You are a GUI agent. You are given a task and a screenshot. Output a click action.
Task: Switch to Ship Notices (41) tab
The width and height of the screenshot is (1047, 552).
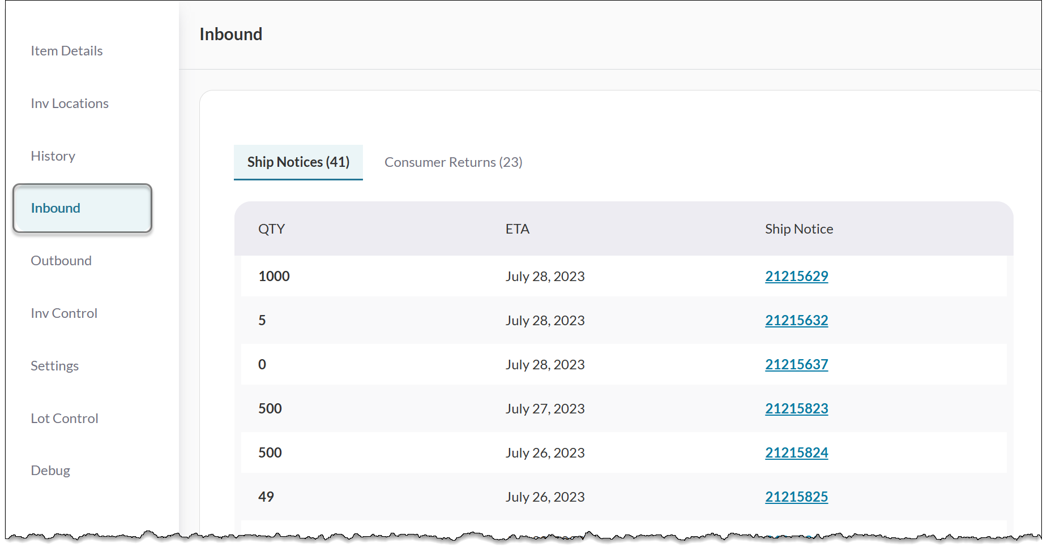298,162
